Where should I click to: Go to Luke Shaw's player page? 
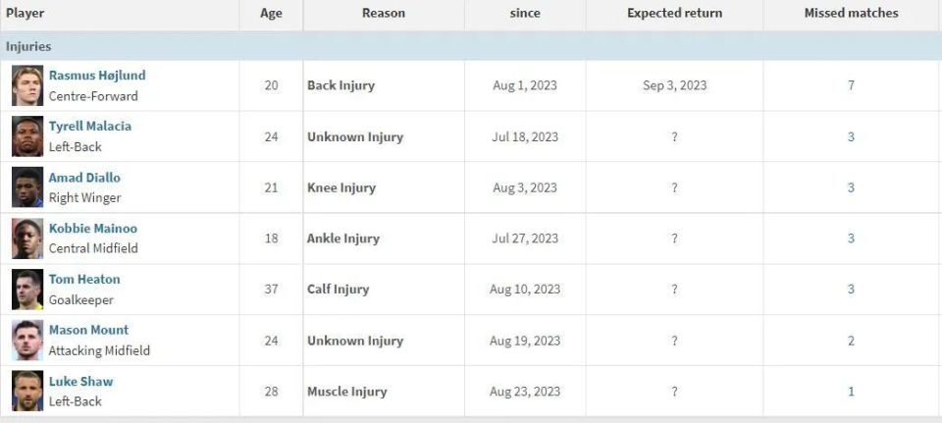(x=80, y=382)
